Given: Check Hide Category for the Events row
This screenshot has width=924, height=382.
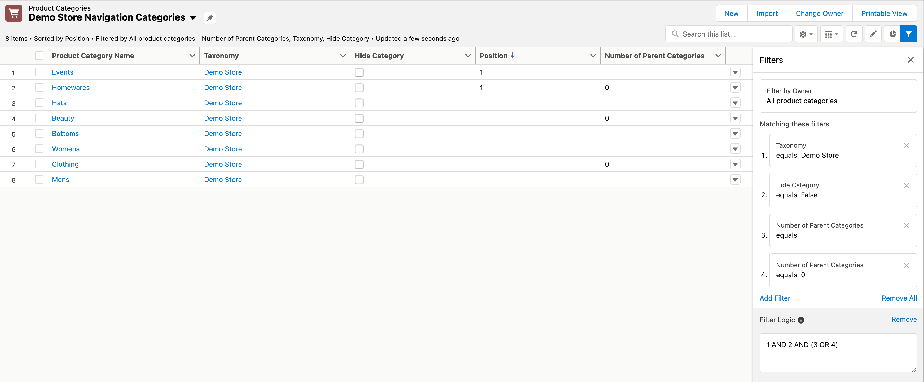Looking at the screenshot, I should pos(359,72).
